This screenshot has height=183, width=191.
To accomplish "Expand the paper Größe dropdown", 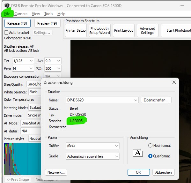I will 93,146.
